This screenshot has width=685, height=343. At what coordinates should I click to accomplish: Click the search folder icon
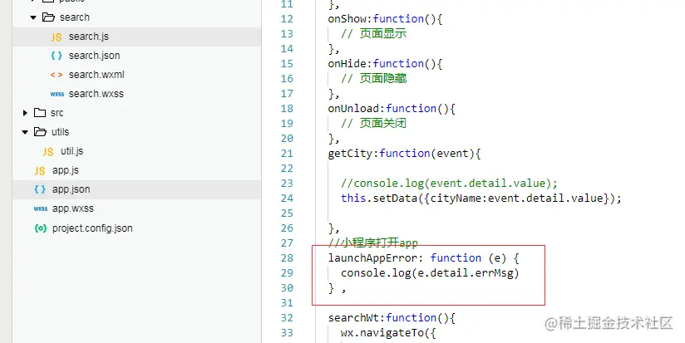[48, 17]
